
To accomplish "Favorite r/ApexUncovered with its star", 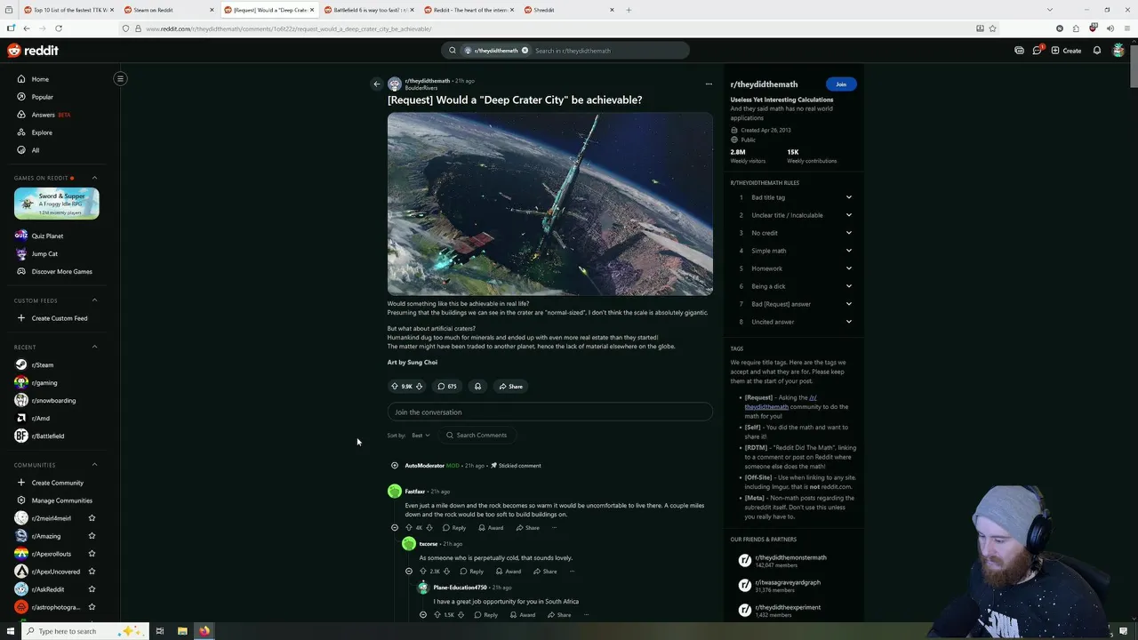I will tap(92, 572).
